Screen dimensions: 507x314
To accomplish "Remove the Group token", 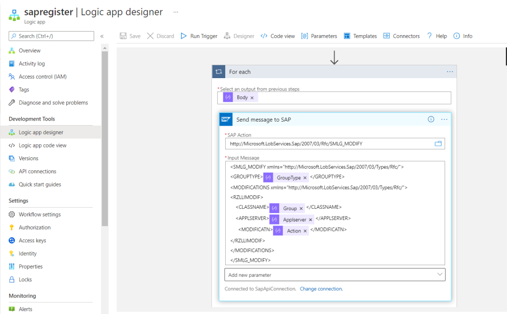I will point(301,208).
